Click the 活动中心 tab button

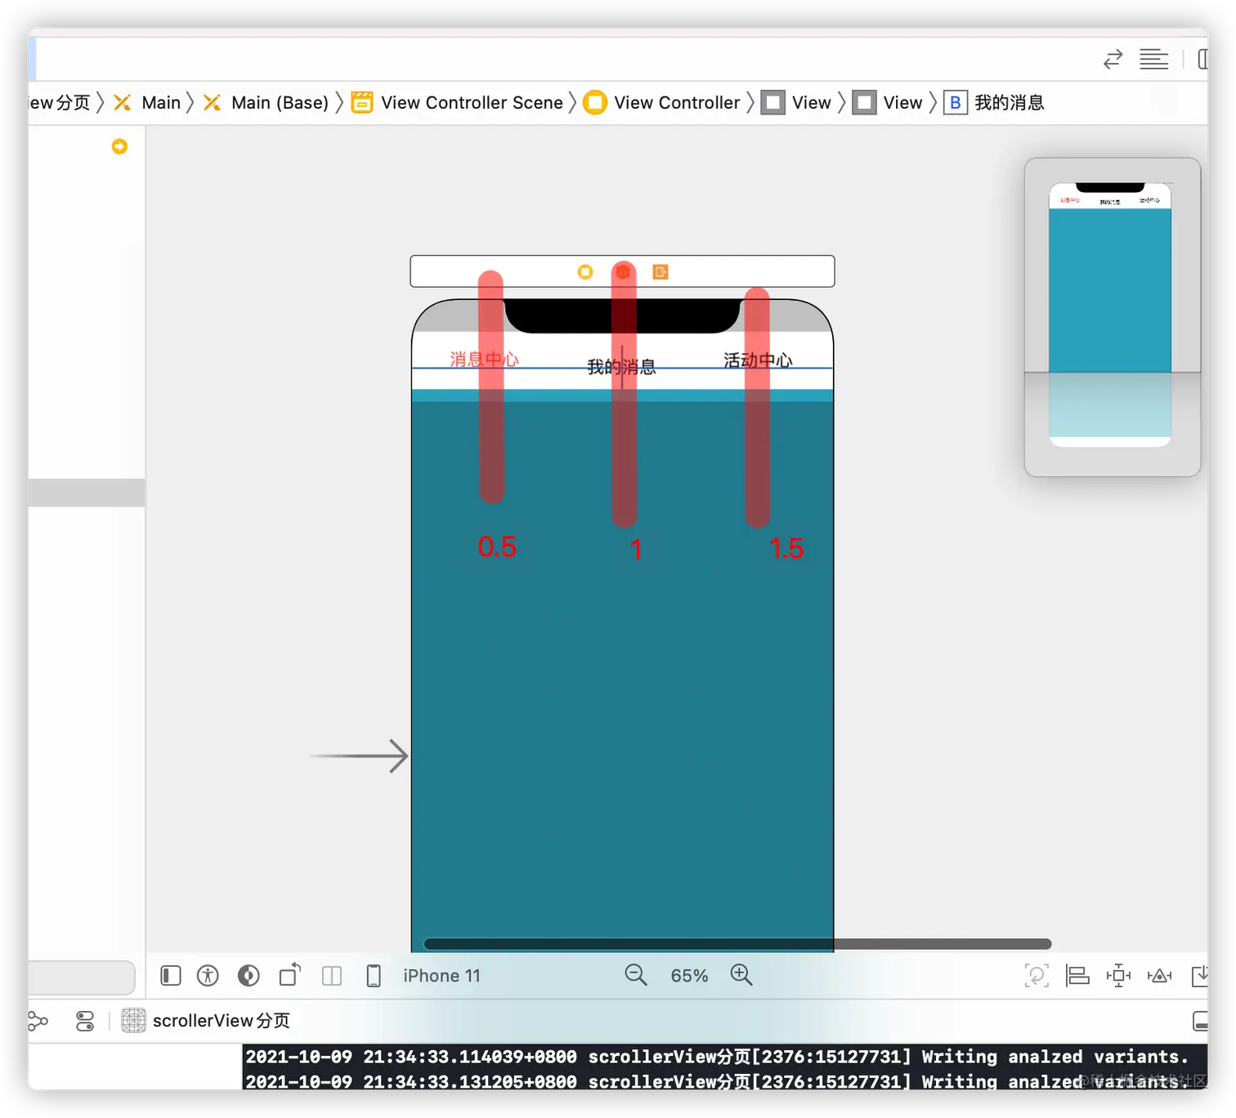(x=758, y=360)
